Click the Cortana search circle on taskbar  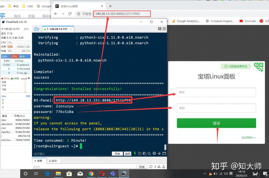25,174
